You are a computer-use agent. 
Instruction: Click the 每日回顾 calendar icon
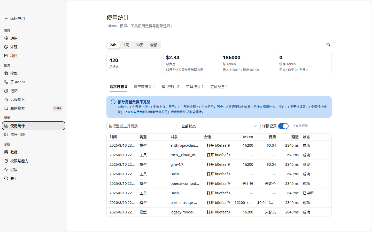tap(6, 135)
